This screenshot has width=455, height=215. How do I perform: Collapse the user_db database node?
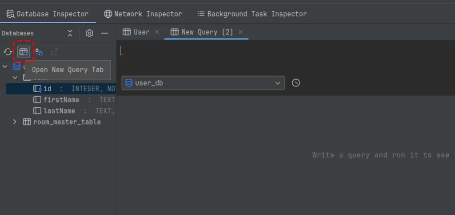point(5,66)
